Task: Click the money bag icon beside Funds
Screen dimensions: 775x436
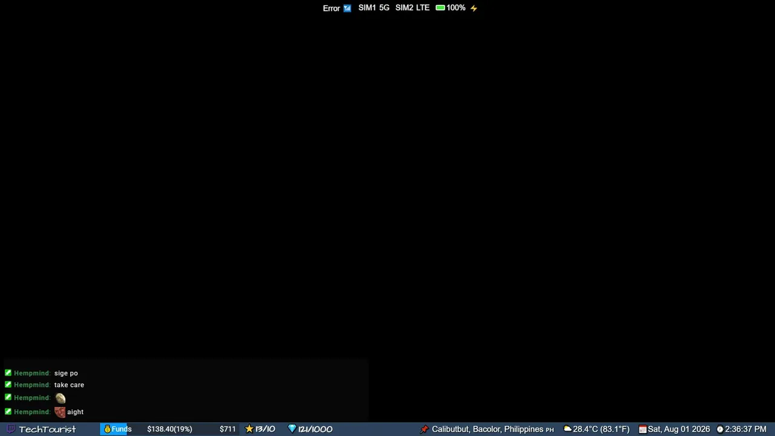Action: coord(107,429)
